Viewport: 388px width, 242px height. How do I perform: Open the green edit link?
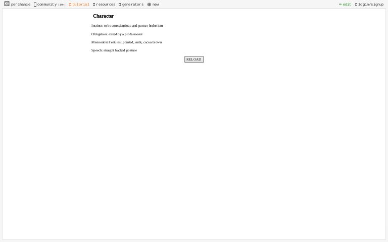click(x=347, y=5)
